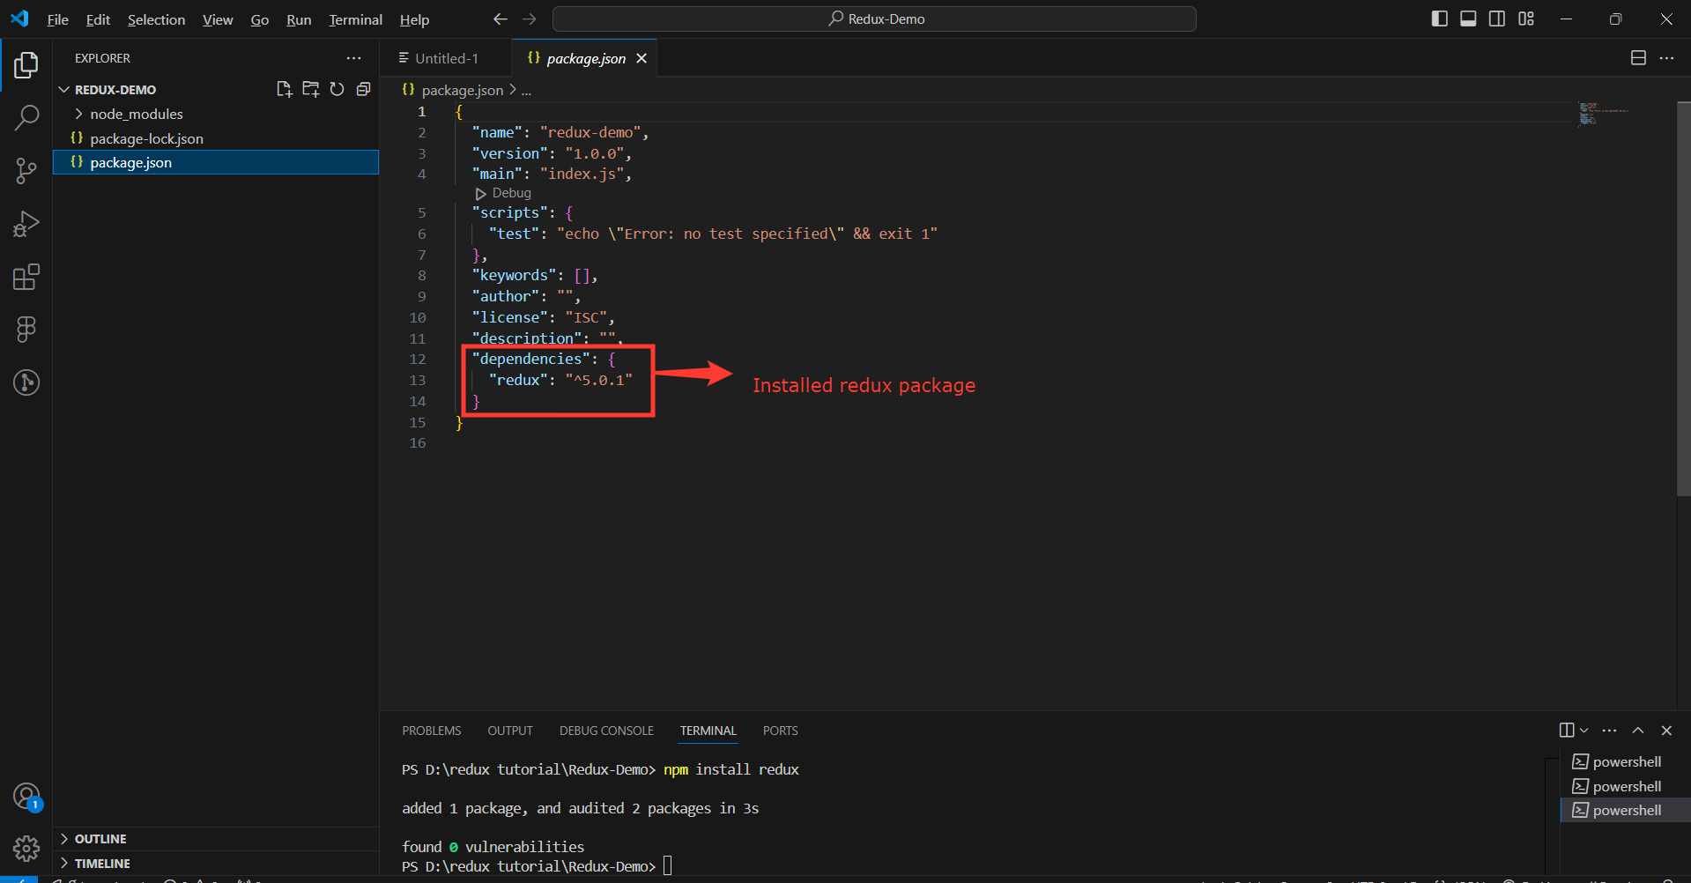Open the Help menu
Screen dimensions: 1691x883
[414, 19]
